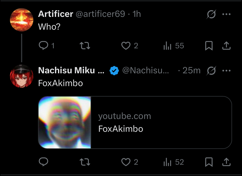Repost Nachisu Miku's FoxAkimbo post
Screen dimensions: 242x176
click(x=85, y=162)
